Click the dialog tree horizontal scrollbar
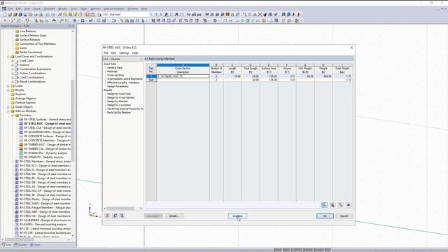 tap(120, 209)
